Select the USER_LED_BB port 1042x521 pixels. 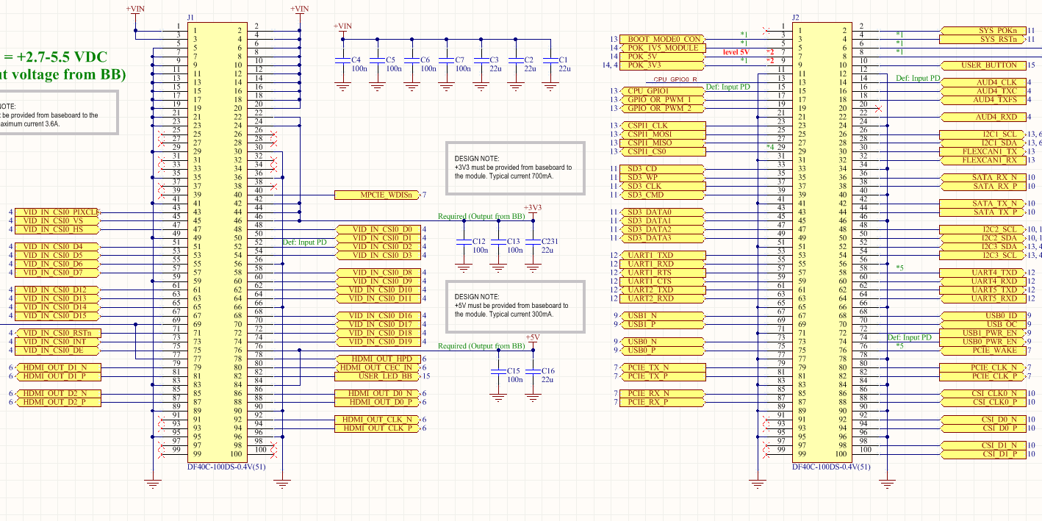(377, 376)
